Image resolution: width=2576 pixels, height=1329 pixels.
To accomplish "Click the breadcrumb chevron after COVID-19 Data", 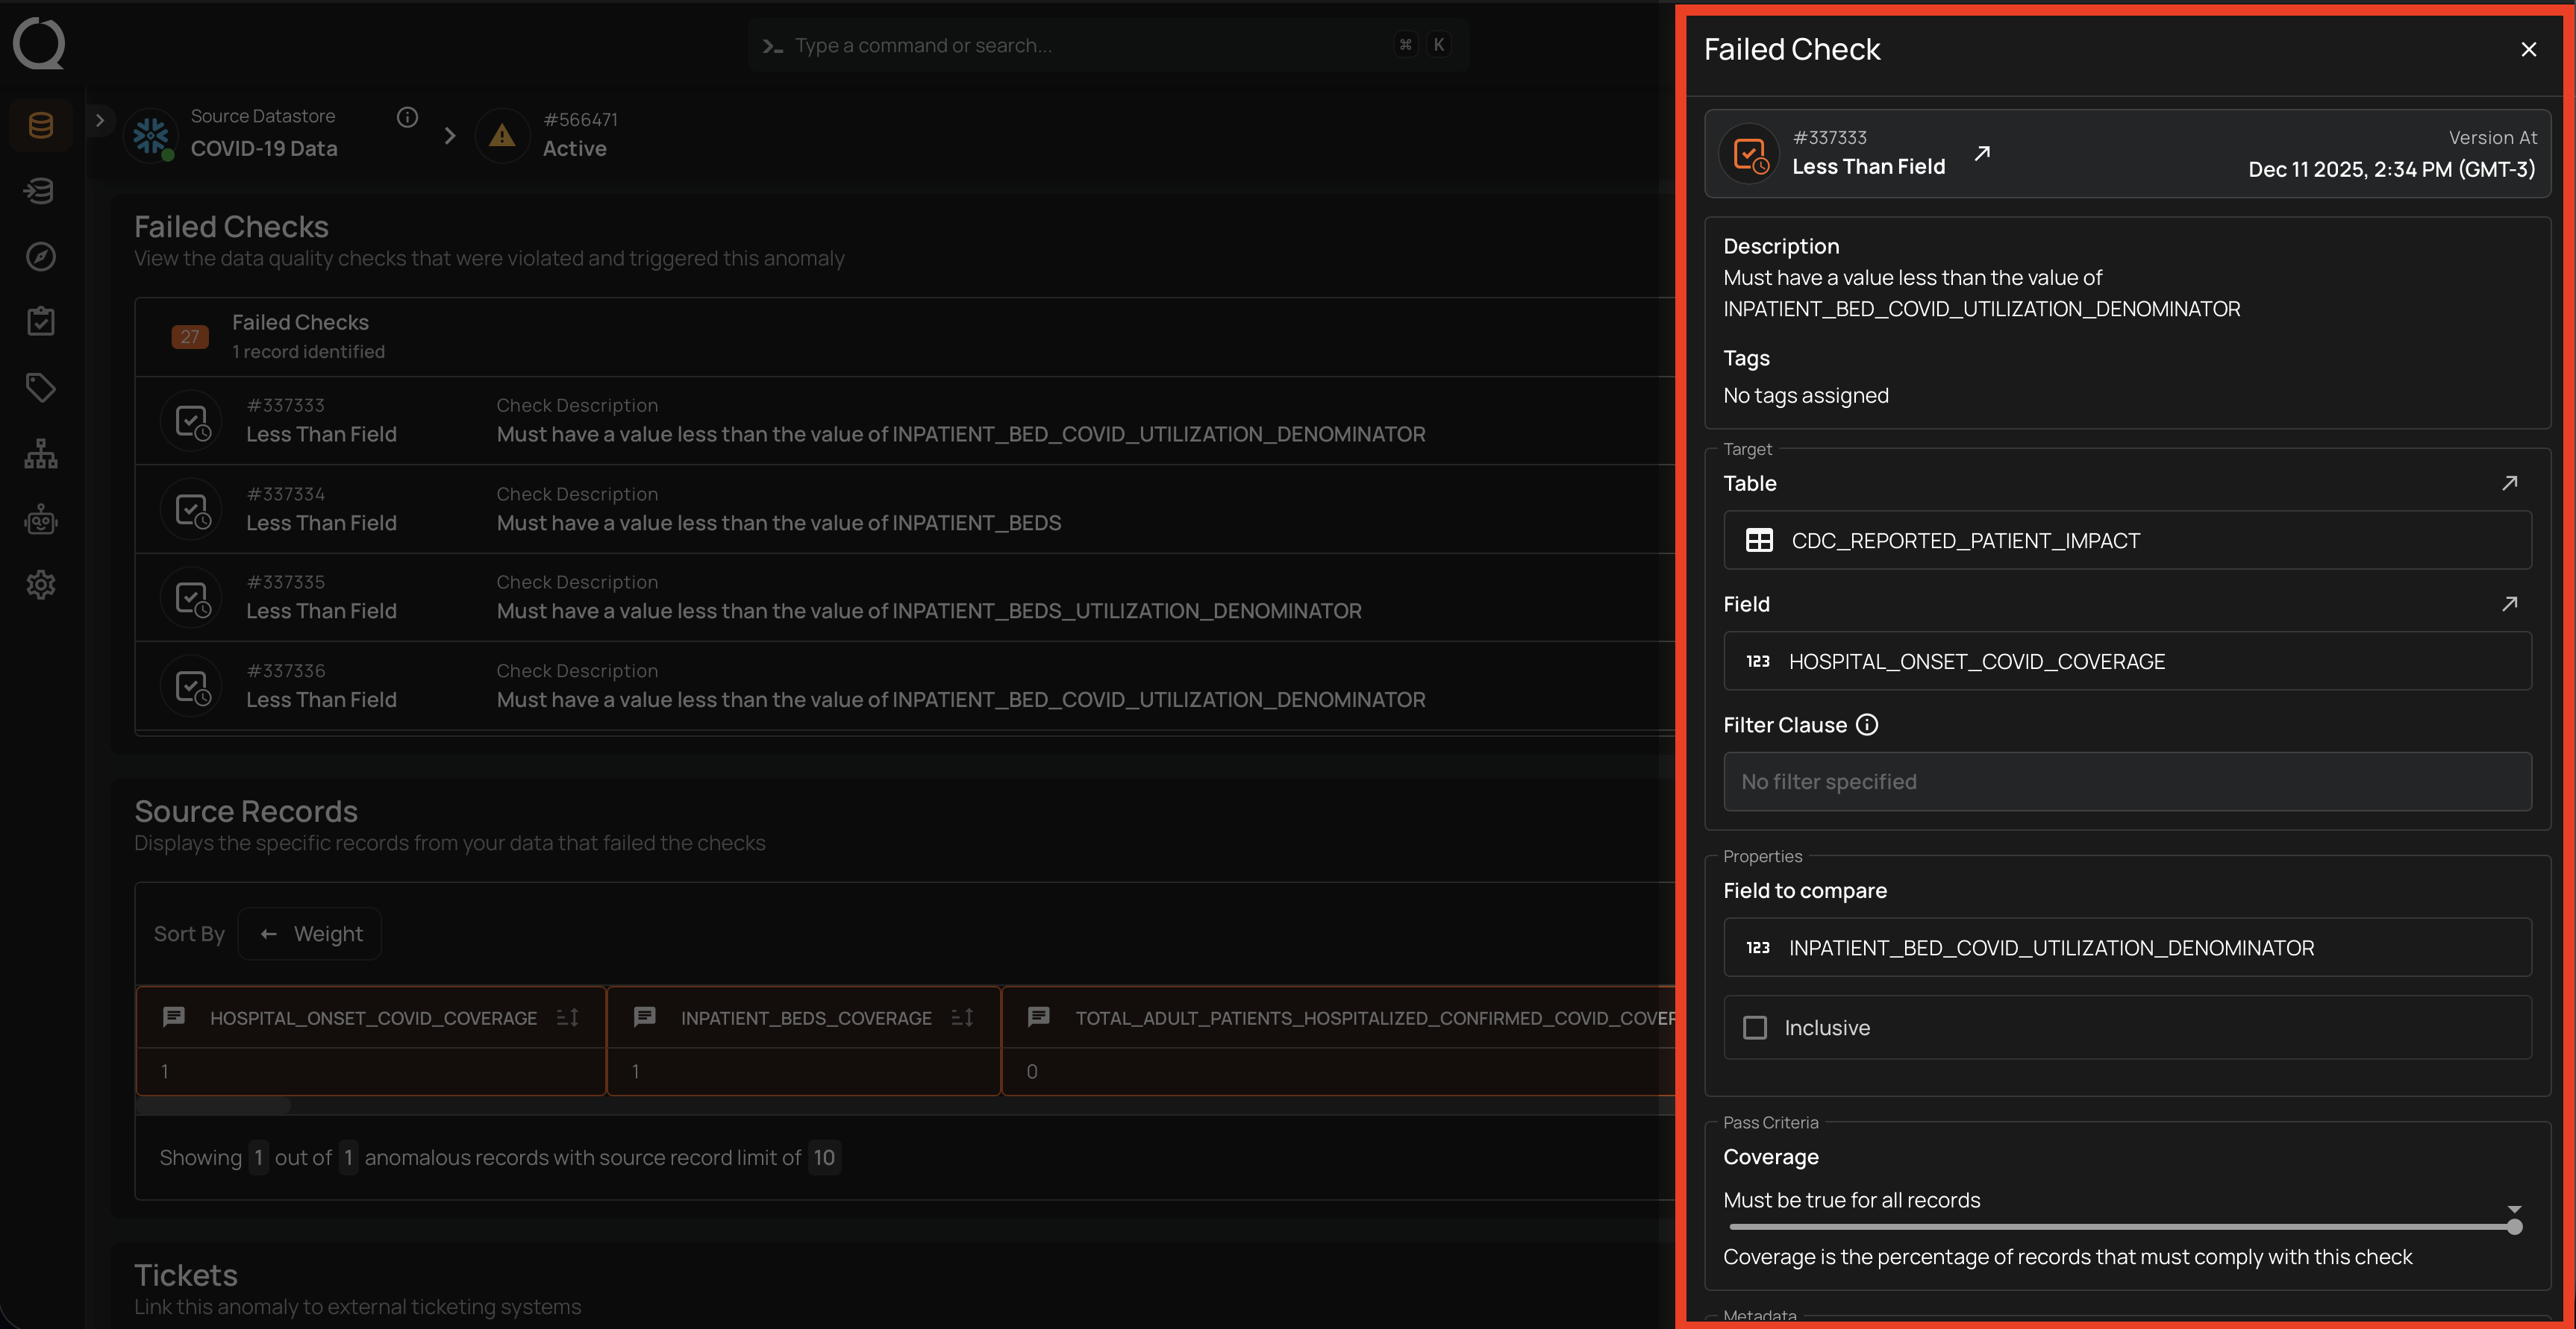I will pyautogui.click(x=450, y=135).
